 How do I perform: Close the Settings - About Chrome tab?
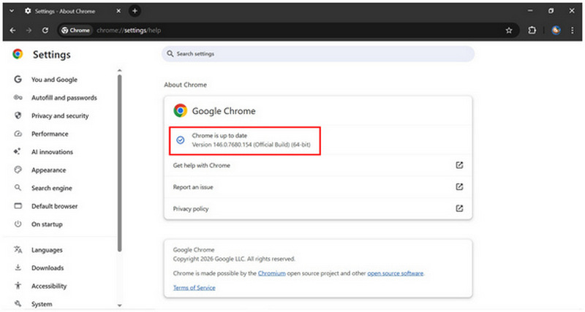pos(118,11)
